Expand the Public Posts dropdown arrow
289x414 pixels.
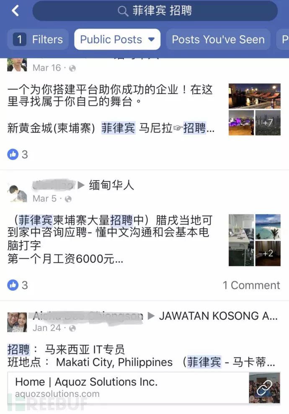coord(152,40)
